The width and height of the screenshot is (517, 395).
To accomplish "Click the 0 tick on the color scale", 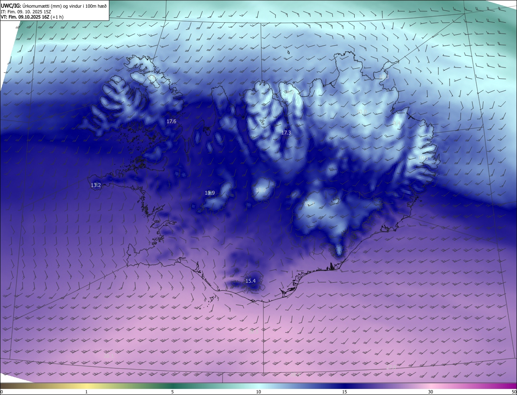I will (x=2, y=392).
